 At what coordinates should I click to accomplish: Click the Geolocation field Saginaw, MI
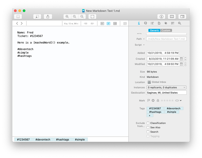click(166, 93)
